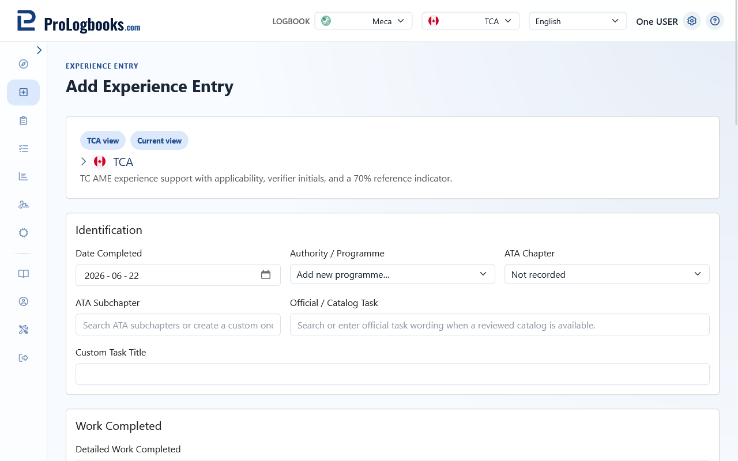Click the Add Experience Entry title
Screen dimensions: 738x461
click(x=149, y=86)
